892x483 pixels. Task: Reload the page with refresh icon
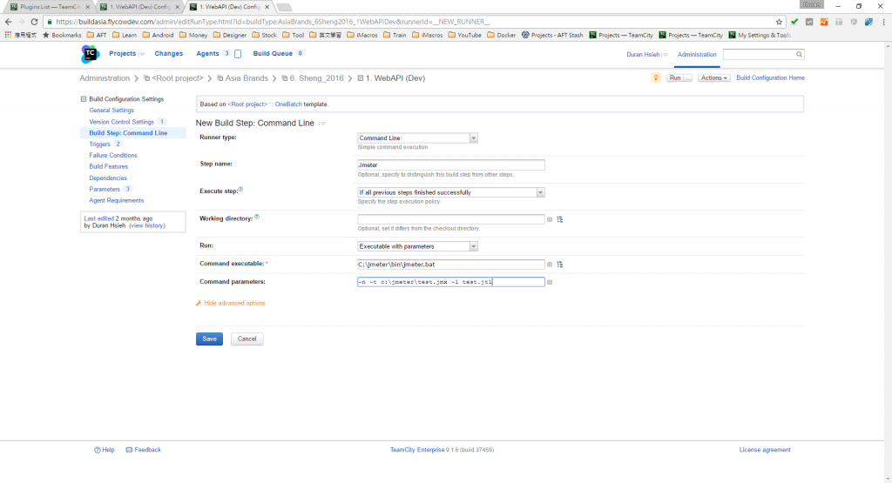pyautogui.click(x=34, y=22)
